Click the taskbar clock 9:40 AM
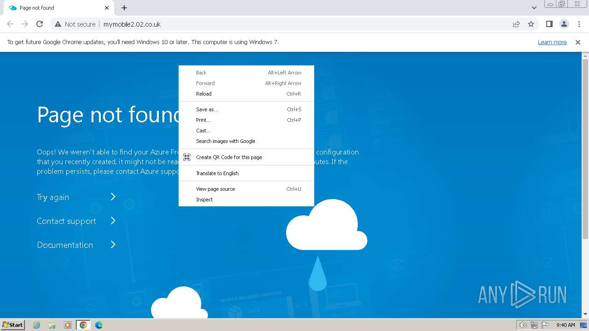Screen dimensions: 589x331 [x=566, y=325]
